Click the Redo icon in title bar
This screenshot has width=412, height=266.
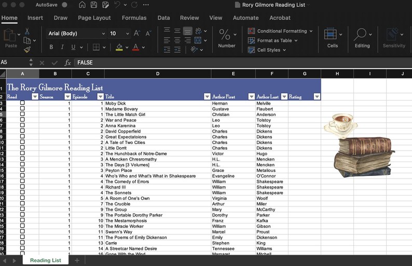(134, 5)
